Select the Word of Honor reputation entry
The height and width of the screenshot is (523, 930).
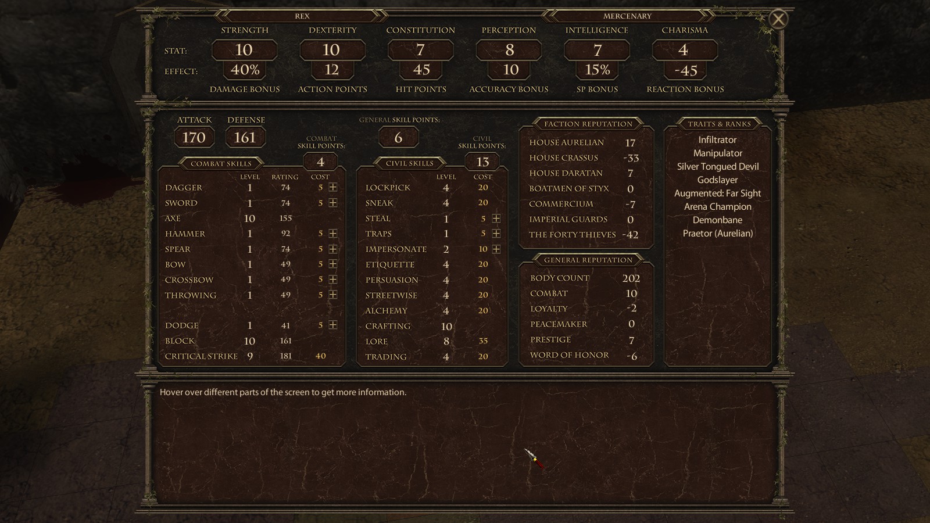(570, 355)
